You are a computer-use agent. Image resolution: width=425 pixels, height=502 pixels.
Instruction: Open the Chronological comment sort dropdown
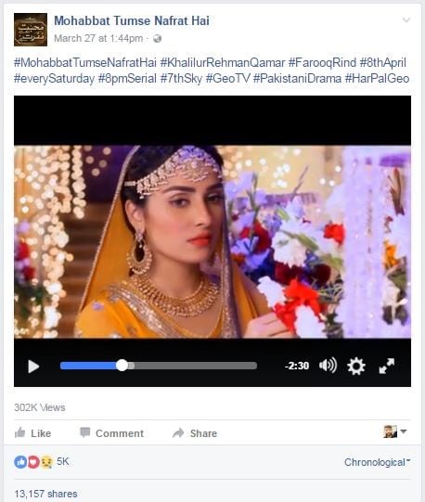click(x=378, y=462)
